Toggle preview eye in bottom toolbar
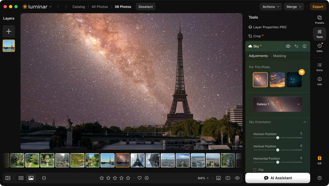This screenshot has height=186, width=329. pos(237,178)
